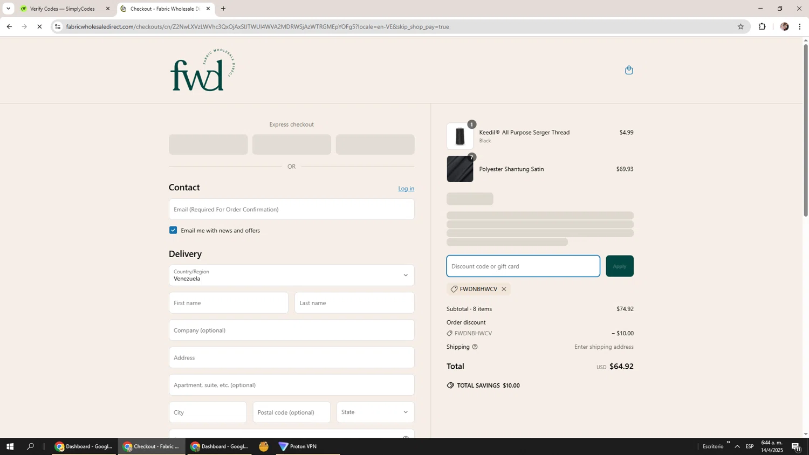Viewport: 809px width, 455px height.
Task: Click the total amount $64.92
Action: click(621, 367)
